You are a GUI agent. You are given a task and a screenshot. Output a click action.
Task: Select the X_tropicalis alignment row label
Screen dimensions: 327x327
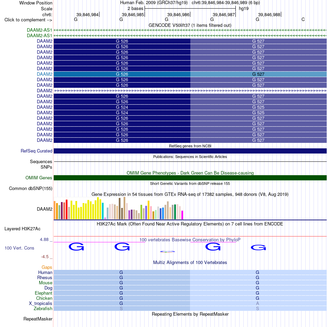coord(41,304)
